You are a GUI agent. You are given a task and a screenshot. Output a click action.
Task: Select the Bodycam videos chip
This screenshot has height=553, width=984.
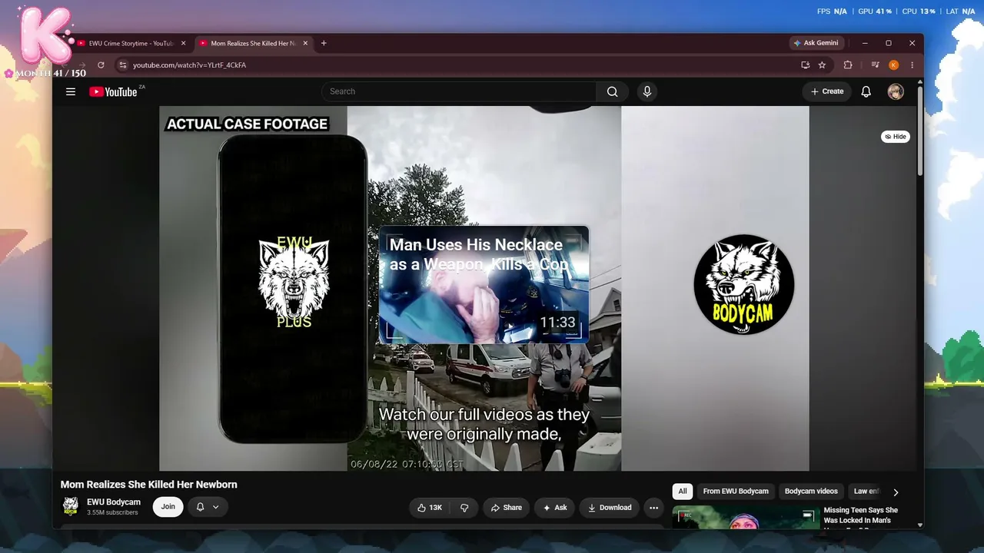[811, 492]
